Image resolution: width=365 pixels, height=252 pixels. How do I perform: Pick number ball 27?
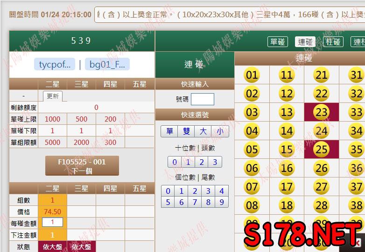tap(322, 186)
